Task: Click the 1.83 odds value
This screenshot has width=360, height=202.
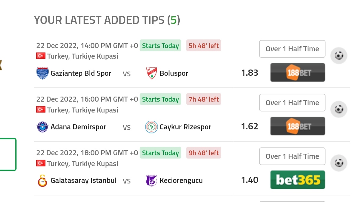Action: pyautogui.click(x=250, y=73)
